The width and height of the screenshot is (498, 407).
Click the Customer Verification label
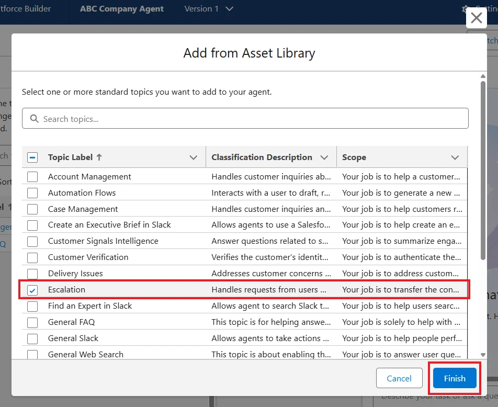coord(88,257)
